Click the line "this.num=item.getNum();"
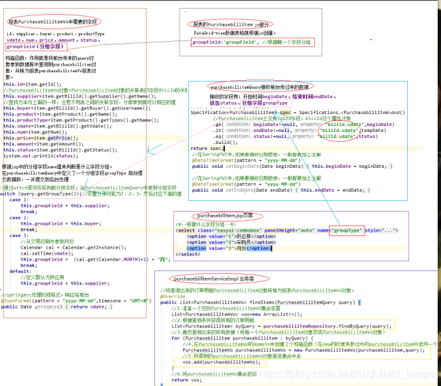 pos(35,132)
